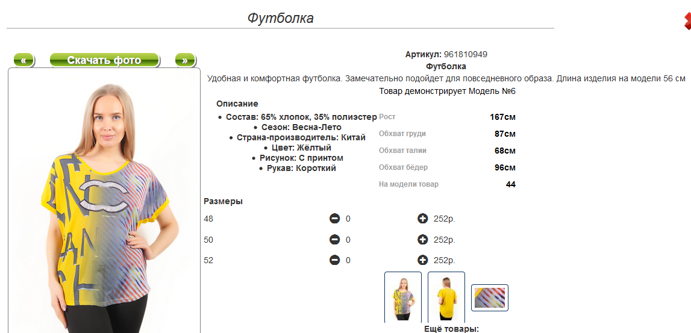Click the Рост value 167см
The height and width of the screenshot is (333, 691).
click(502, 117)
